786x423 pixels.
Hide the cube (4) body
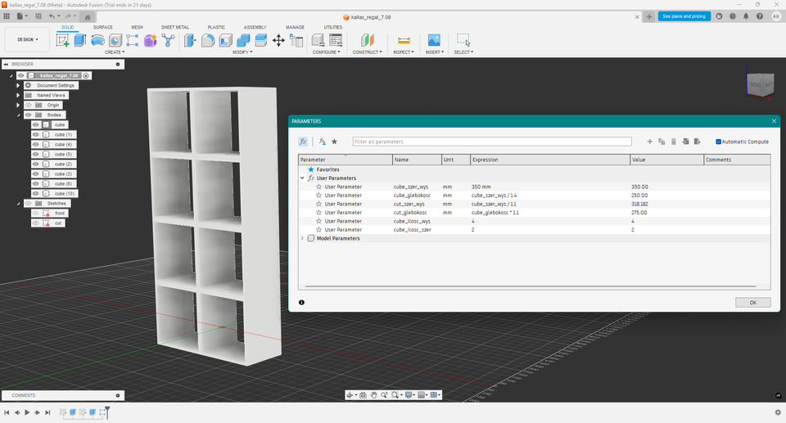coord(35,144)
